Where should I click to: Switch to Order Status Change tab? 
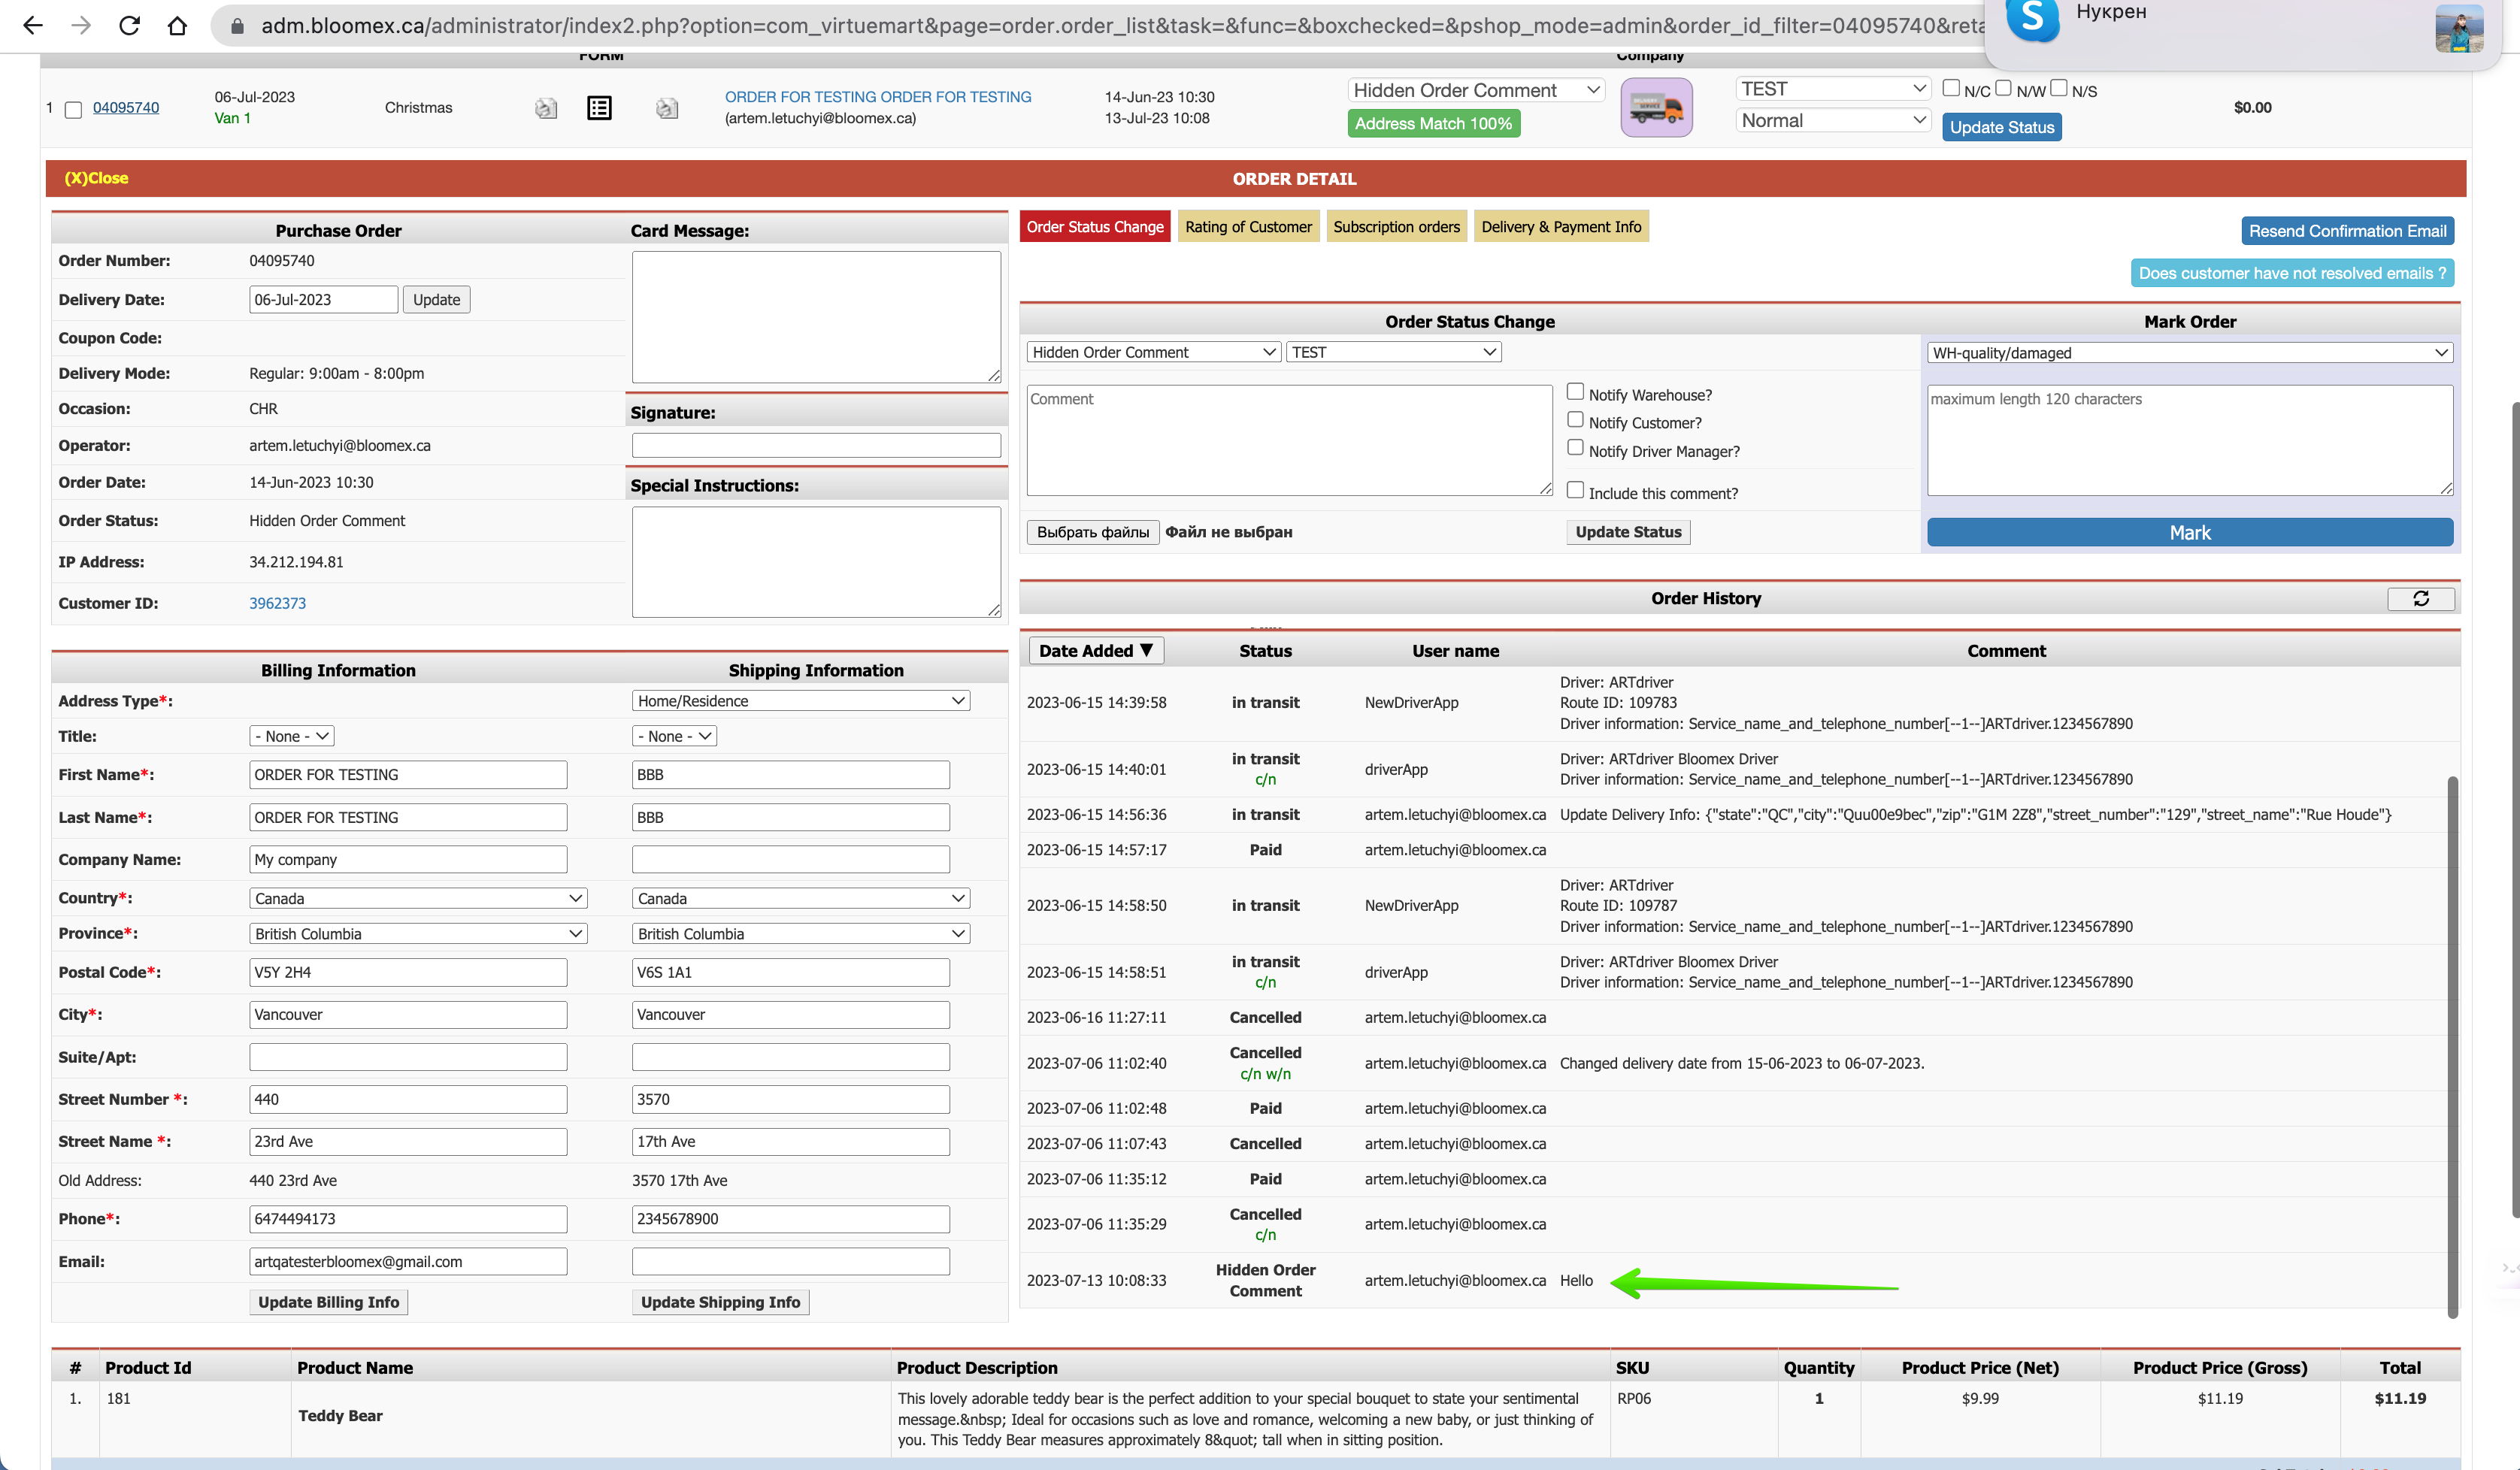[1095, 227]
